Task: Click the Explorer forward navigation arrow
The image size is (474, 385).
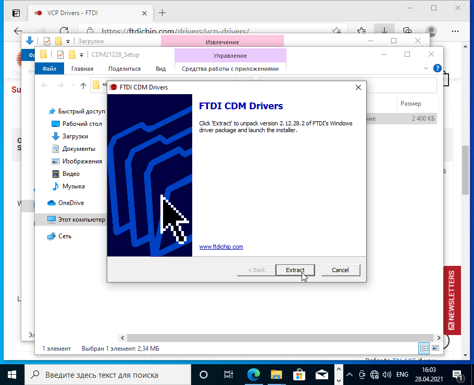Action: point(60,85)
